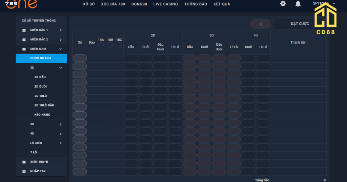Click the grid icon beside Xiên 18A+B
This screenshot has height=182, width=347.
[24, 162]
